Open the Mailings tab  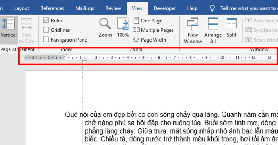(x=85, y=8)
